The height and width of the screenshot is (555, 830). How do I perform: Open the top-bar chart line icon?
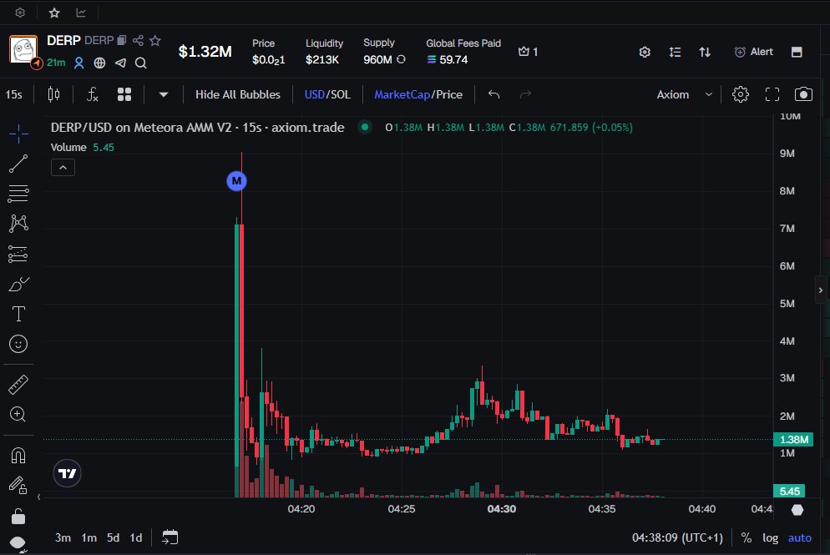[x=81, y=13]
